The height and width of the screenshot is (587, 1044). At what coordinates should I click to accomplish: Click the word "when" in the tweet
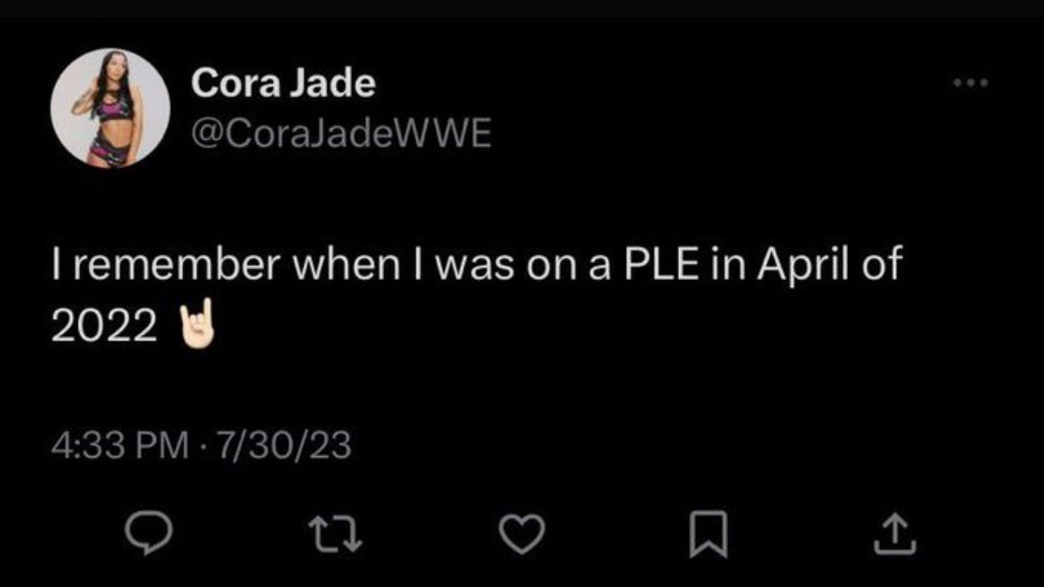coord(346,265)
